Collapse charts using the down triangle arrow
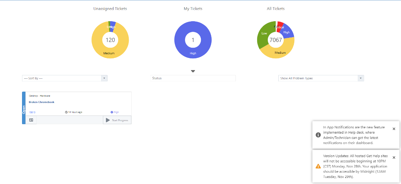 point(193,71)
